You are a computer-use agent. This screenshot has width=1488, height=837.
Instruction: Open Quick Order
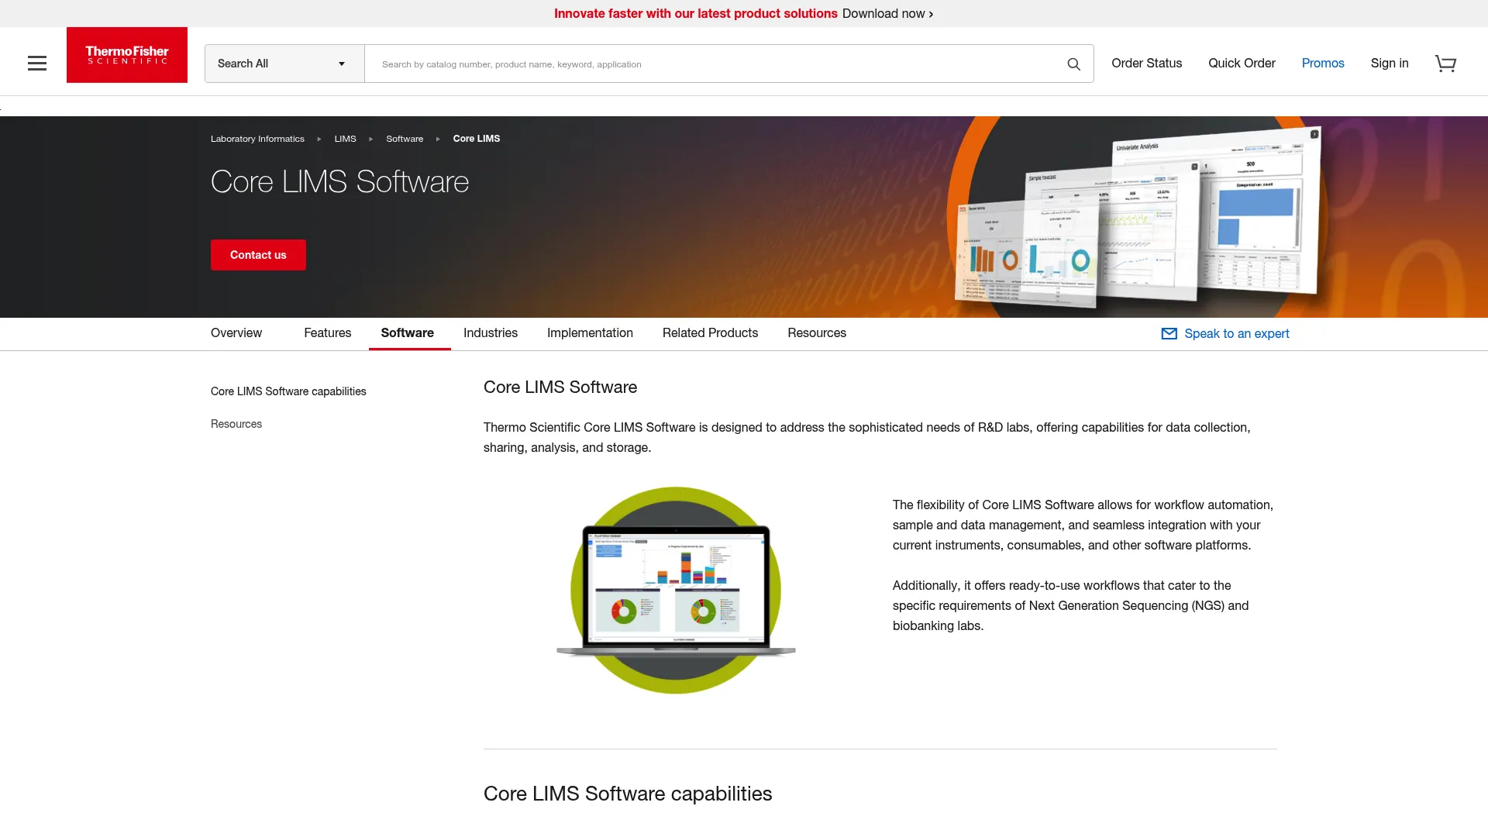[1242, 64]
